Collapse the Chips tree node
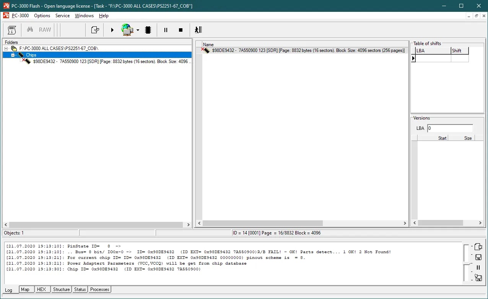 click(13, 55)
